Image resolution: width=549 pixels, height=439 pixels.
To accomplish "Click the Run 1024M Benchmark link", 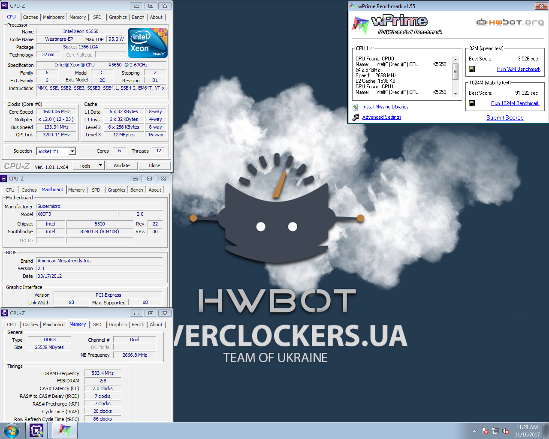I will 515,103.
